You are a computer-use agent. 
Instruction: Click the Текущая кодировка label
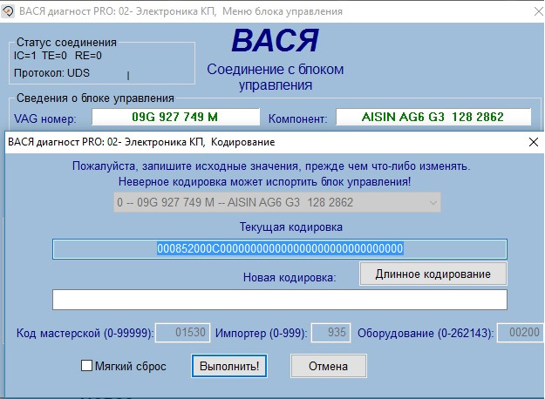[291, 227]
